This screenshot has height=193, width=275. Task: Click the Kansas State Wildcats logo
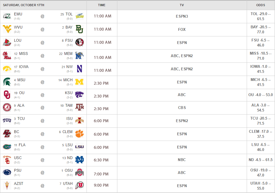click(x=80, y=95)
